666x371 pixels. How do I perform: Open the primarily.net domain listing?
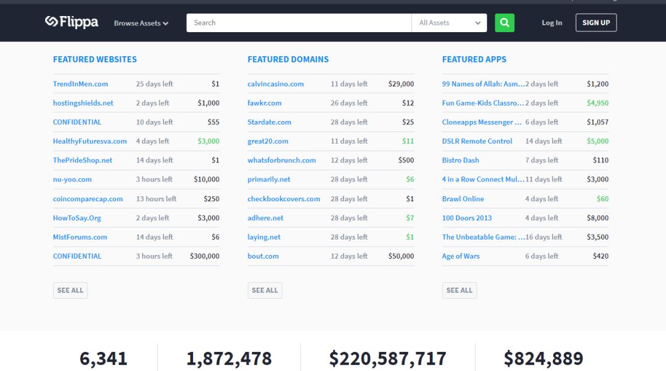[269, 180]
